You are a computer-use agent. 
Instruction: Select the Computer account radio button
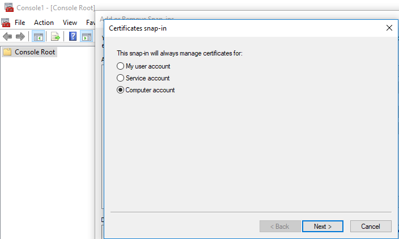click(120, 89)
